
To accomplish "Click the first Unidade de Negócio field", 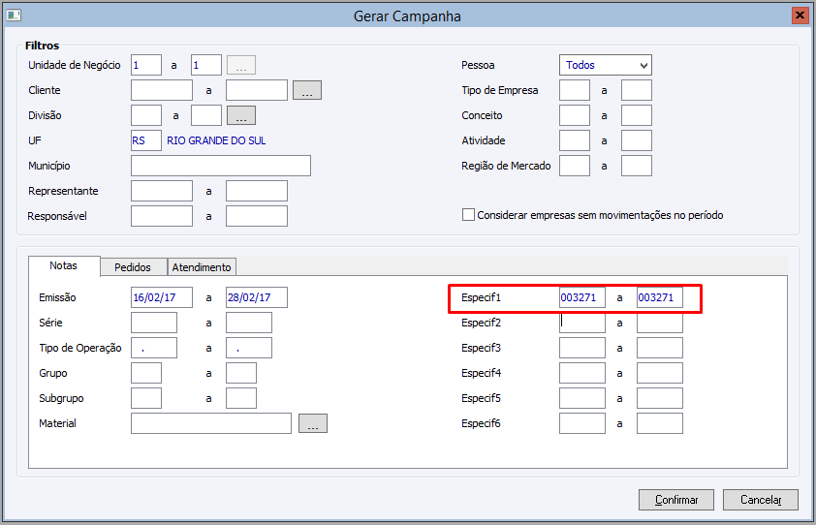I will (146, 65).
